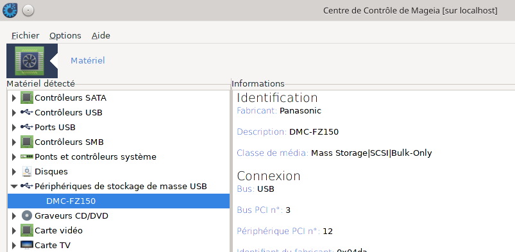Expand the Contrôleurs SATA category
The height and width of the screenshot is (252, 515).
pyautogui.click(x=14, y=98)
